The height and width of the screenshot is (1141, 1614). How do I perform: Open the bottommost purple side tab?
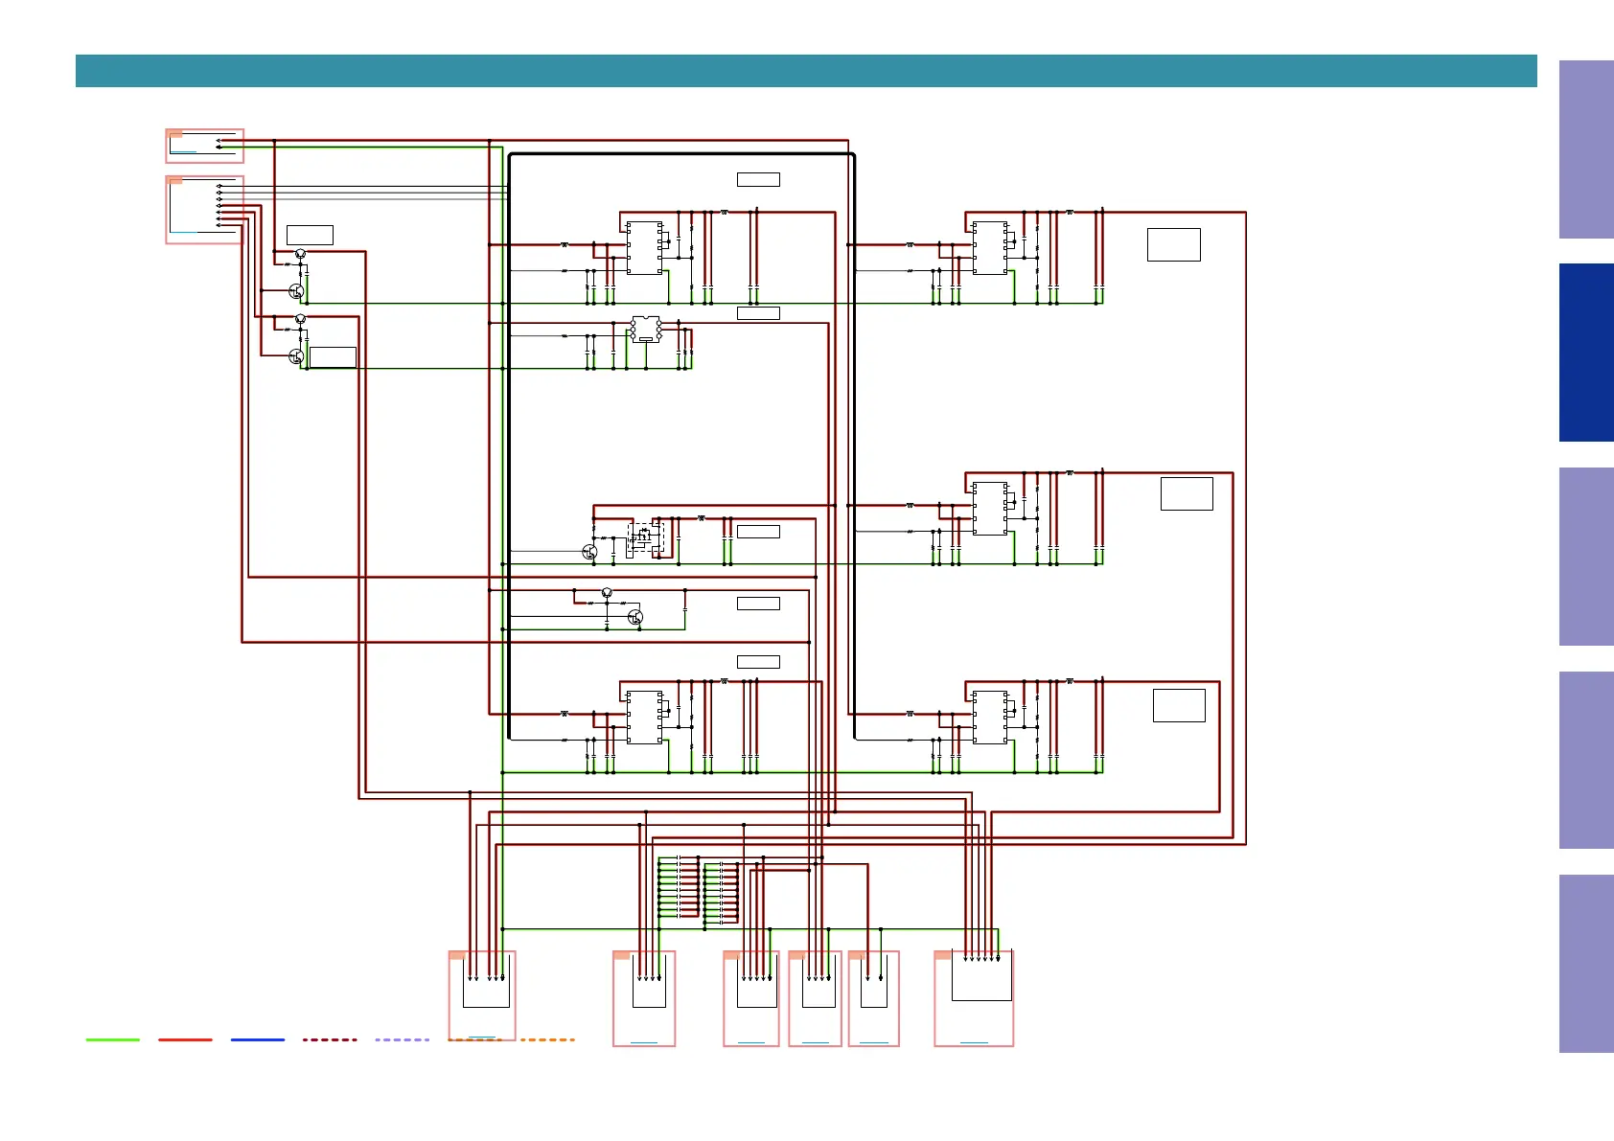pos(1586,964)
